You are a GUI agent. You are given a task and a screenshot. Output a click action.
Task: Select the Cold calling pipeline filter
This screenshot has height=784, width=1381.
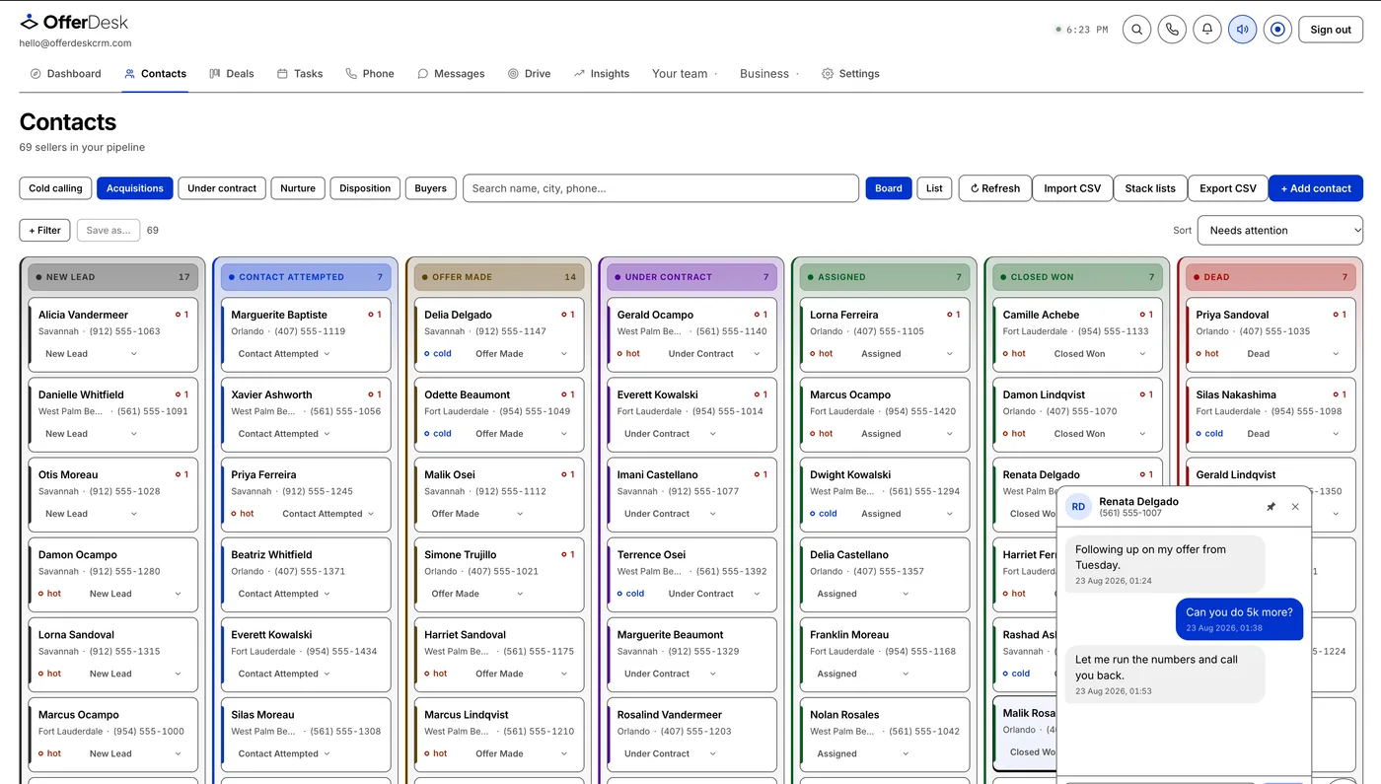point(55,188)
